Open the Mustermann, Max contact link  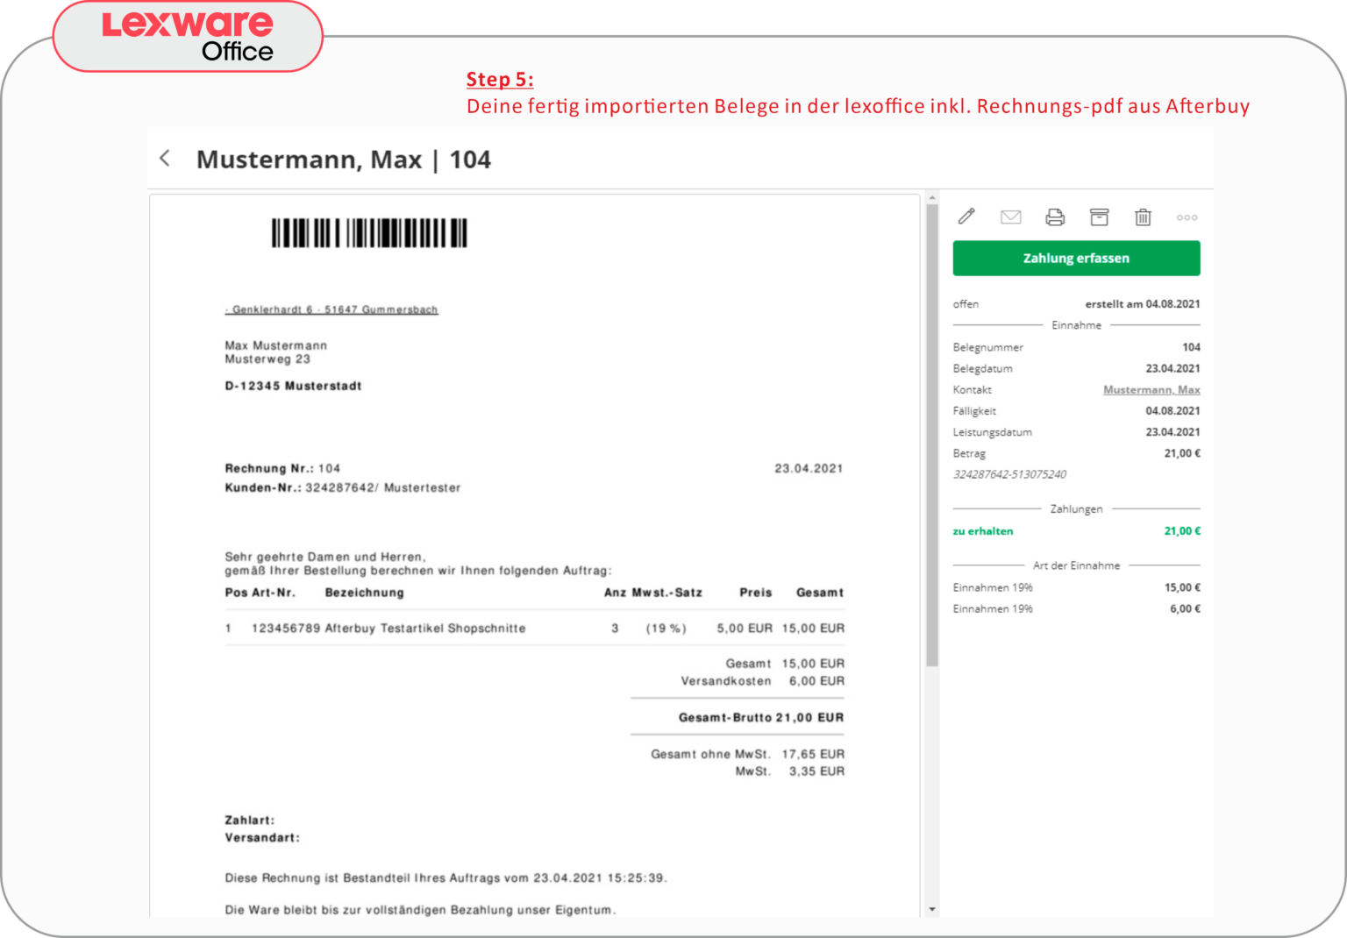tap(1151, 390)
